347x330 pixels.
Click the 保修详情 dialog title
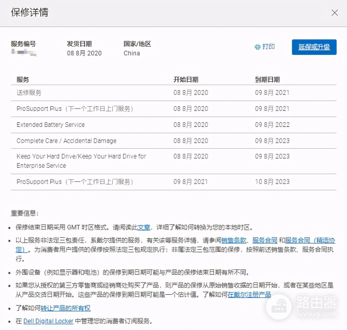click(29, 12)
